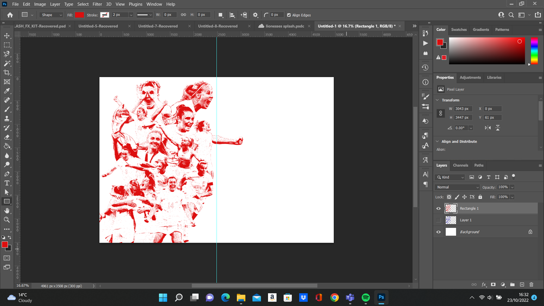Show the hidden Layer 1 layer
544x306 pixels.
click(439, 220)
